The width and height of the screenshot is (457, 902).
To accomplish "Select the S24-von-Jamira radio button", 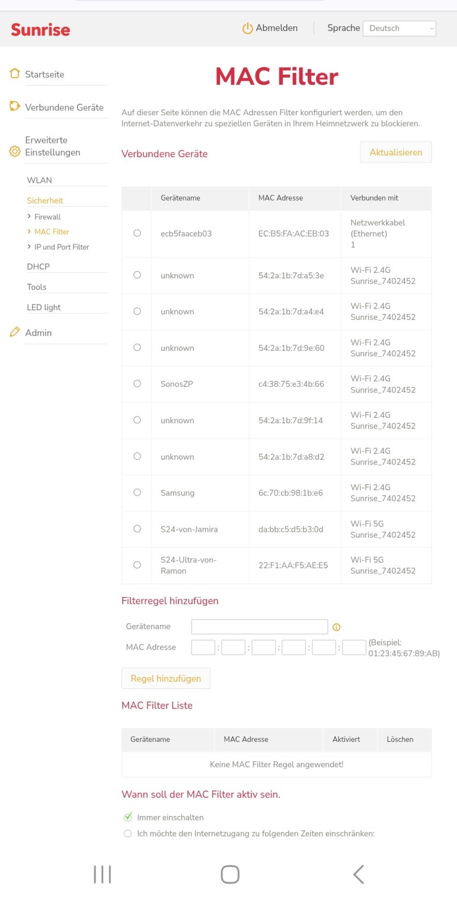I will [137, 529].
